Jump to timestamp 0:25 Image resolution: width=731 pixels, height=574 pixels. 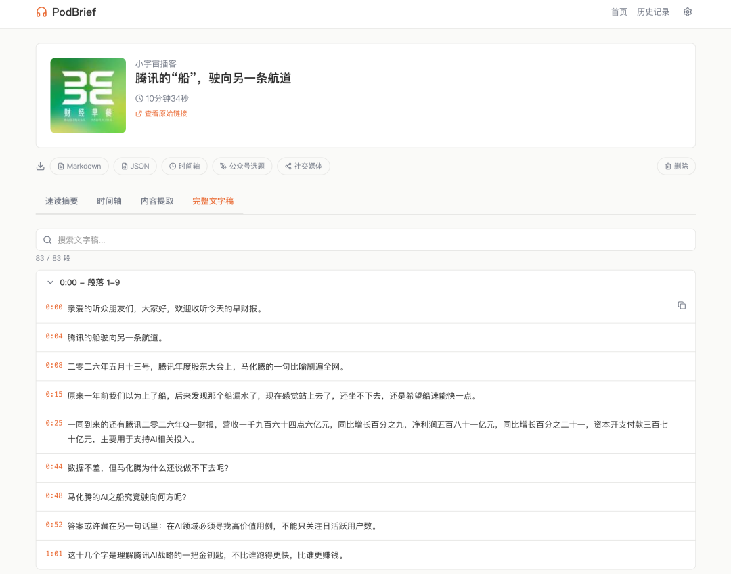(x=54, y=423)
